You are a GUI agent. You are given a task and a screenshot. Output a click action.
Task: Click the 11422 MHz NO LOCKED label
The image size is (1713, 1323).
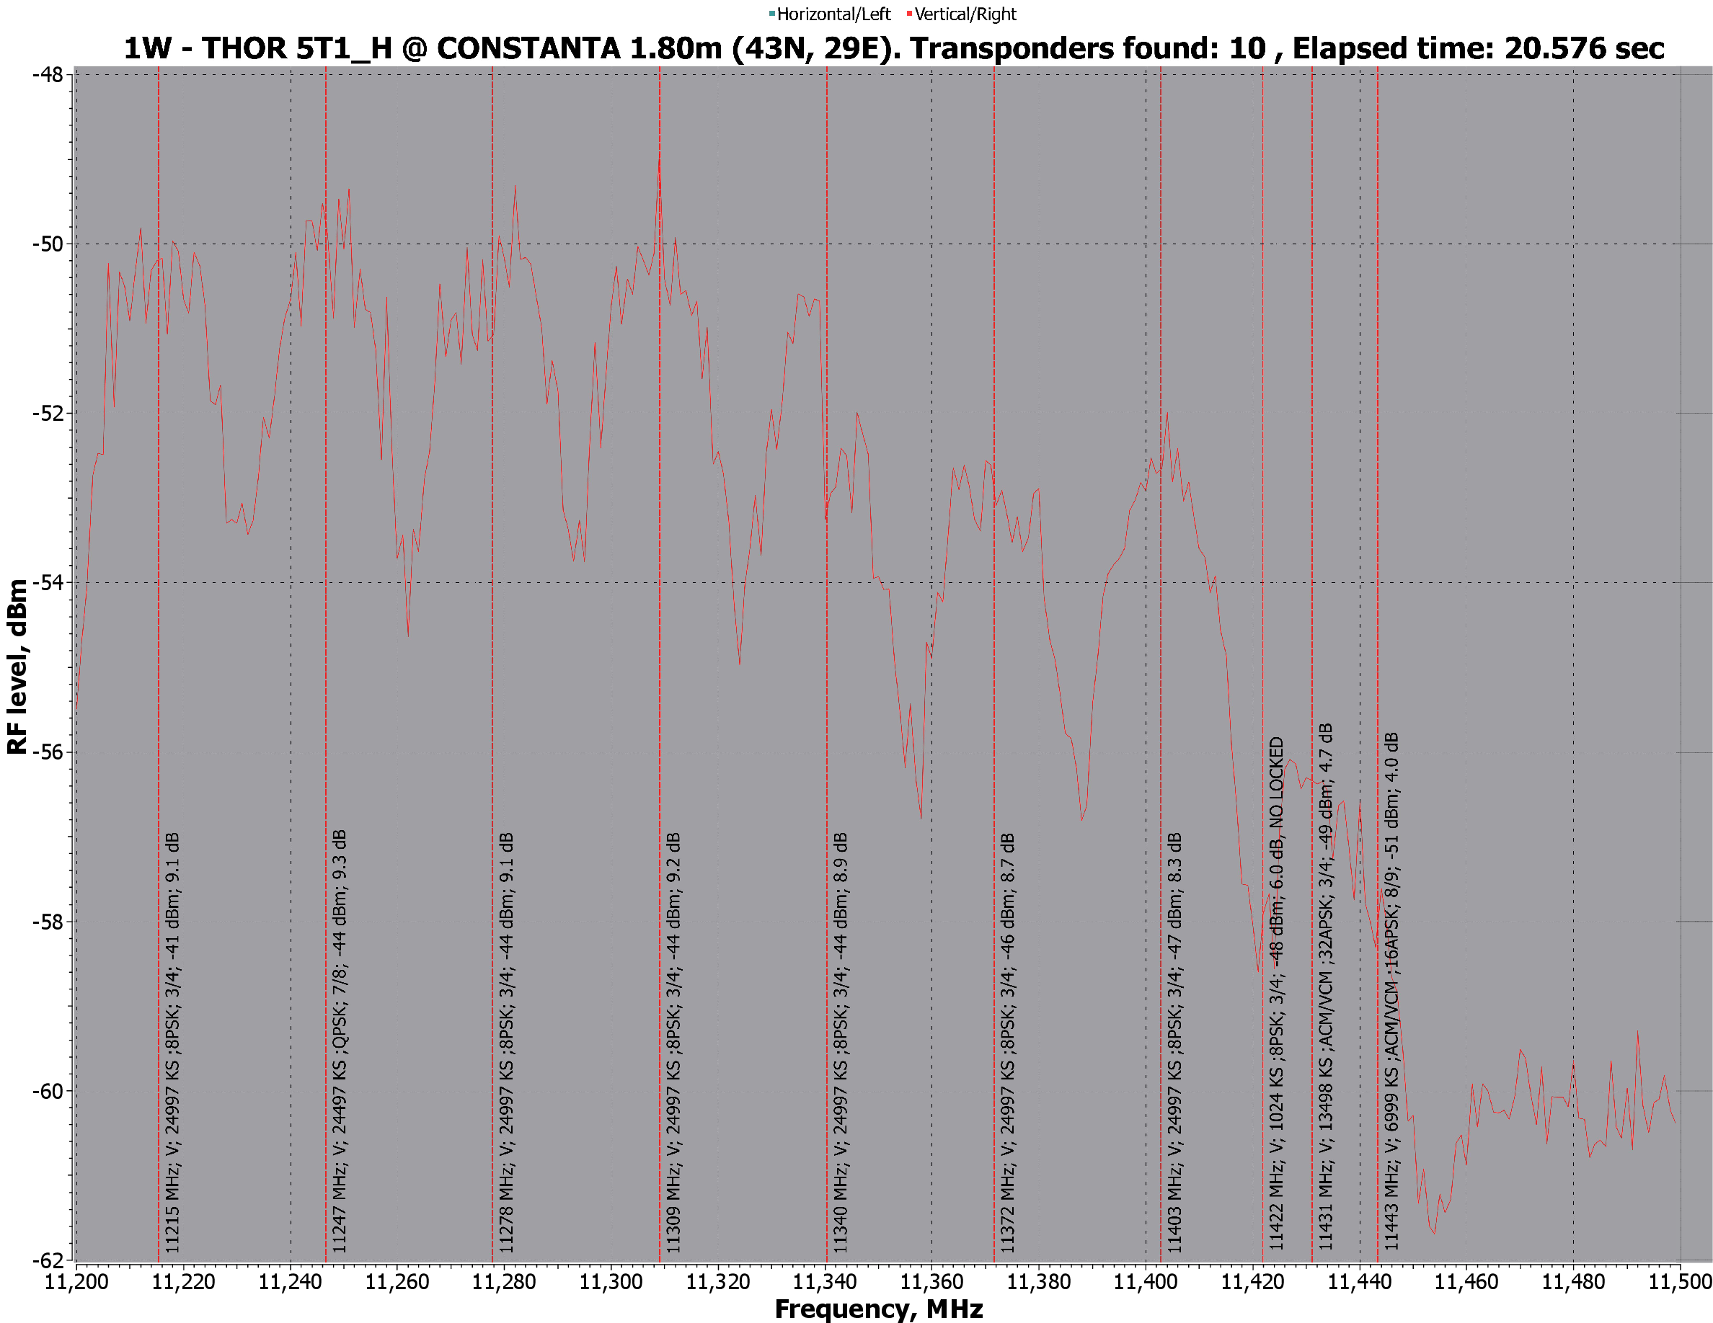click(x=1276, y=993)
